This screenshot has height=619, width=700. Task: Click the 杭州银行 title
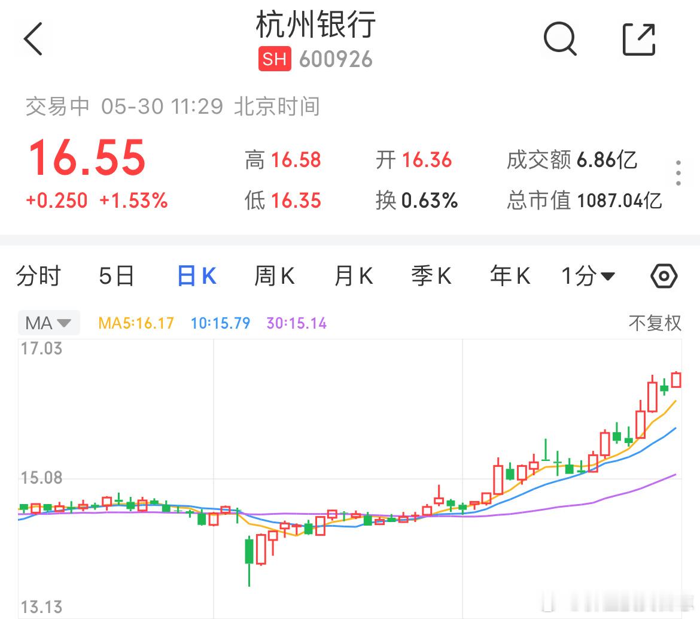point(316,25)
